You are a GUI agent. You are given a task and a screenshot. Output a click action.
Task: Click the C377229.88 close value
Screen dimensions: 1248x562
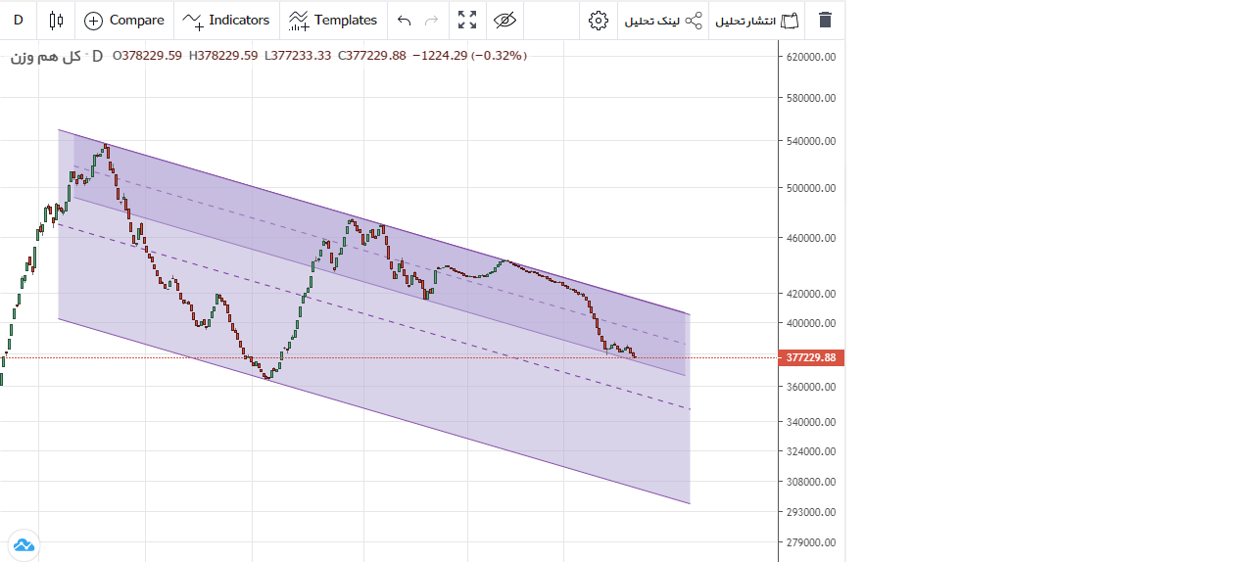point(371,56)
